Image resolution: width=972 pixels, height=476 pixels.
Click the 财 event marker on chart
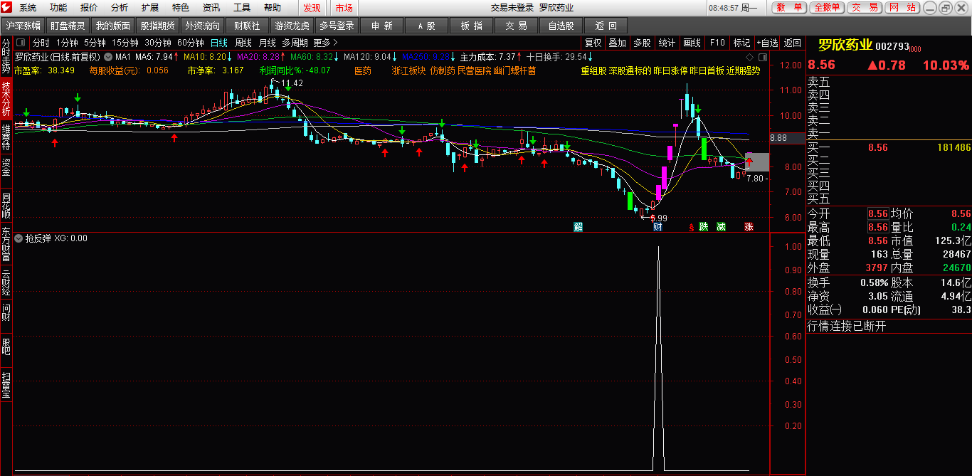pyautogui.click(x=657, y=227)
